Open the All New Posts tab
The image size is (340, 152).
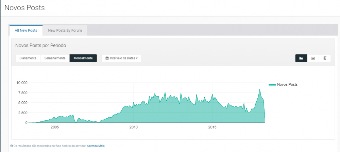(26, 31)
